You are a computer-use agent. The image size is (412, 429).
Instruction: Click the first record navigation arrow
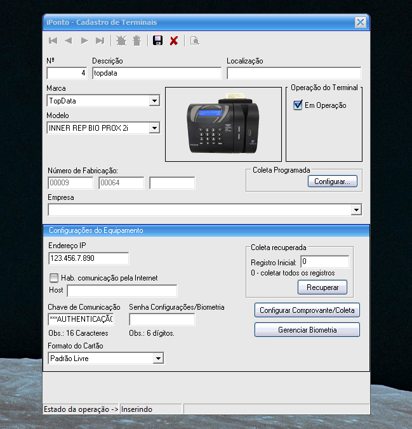click(x=53, y=41)
